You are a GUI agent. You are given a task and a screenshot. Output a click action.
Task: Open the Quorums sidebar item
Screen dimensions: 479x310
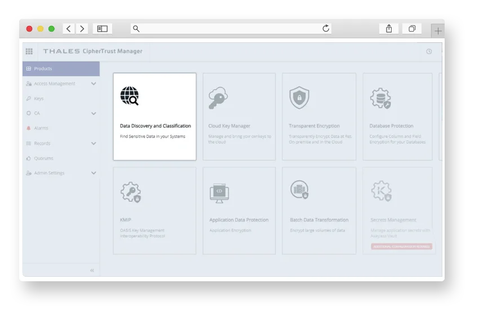[x=43, y=158]
